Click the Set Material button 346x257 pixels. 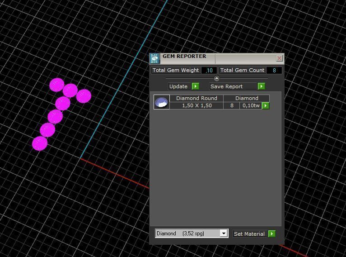250,234
